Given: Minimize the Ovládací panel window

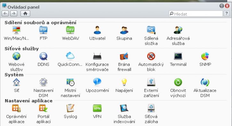Looking at the screenshot, I should click(222, 6).
